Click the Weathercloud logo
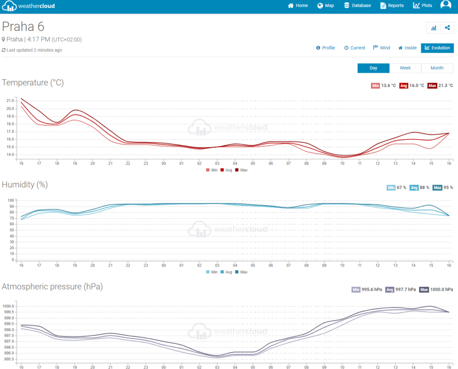Viewport: 458px width, 369px height. point(32,6)
